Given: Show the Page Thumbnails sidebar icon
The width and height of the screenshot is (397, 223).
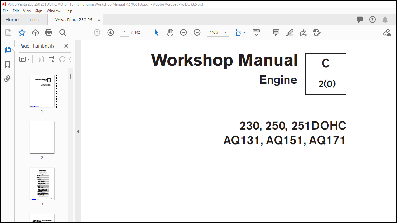Looking at the screenshot, I should tap(8, 50).
